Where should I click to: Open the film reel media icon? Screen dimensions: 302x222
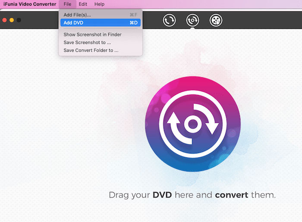coord(216,20)
